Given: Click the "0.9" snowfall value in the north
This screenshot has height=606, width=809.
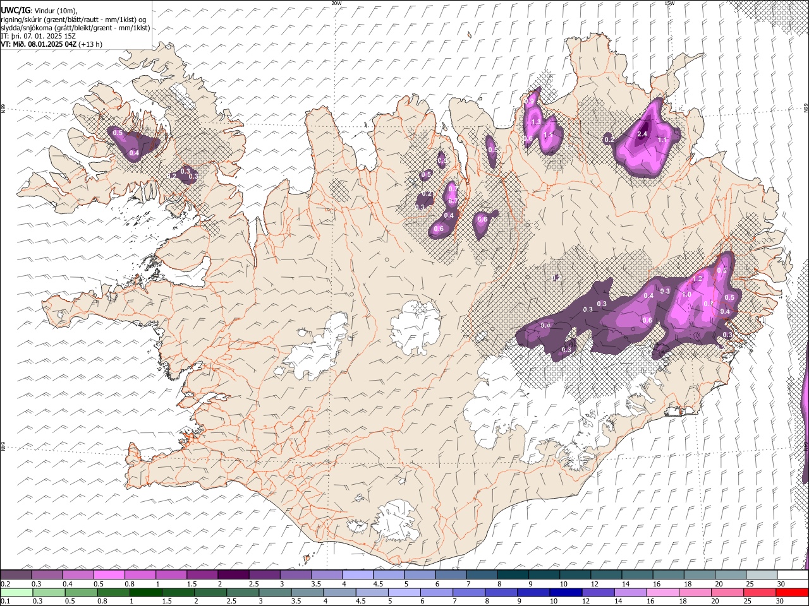Looking at the screenshot, I should [530, 101].
